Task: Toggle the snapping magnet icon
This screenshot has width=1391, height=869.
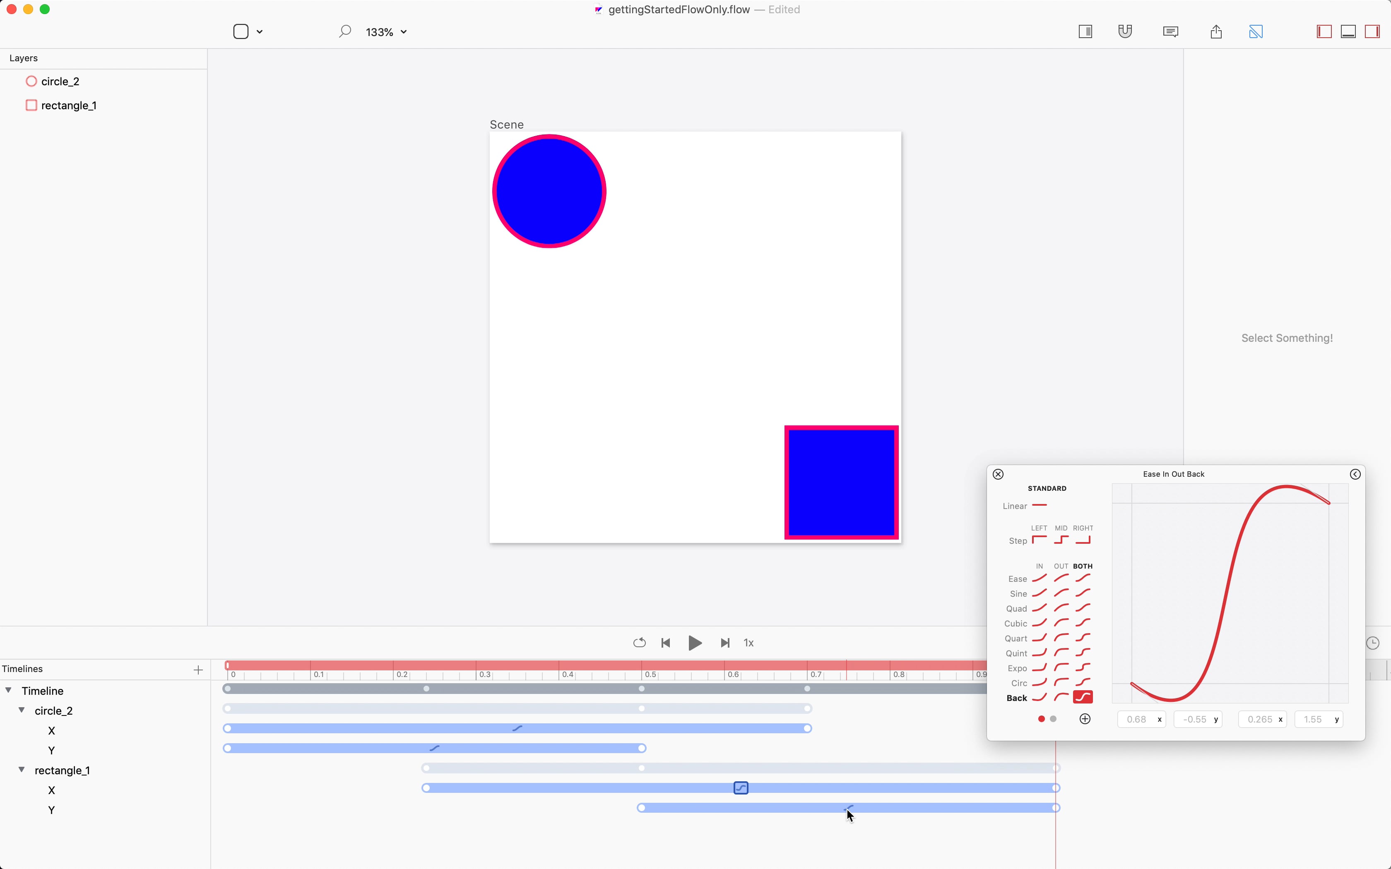Action: pyautogui.click(x=1125, y=31)
